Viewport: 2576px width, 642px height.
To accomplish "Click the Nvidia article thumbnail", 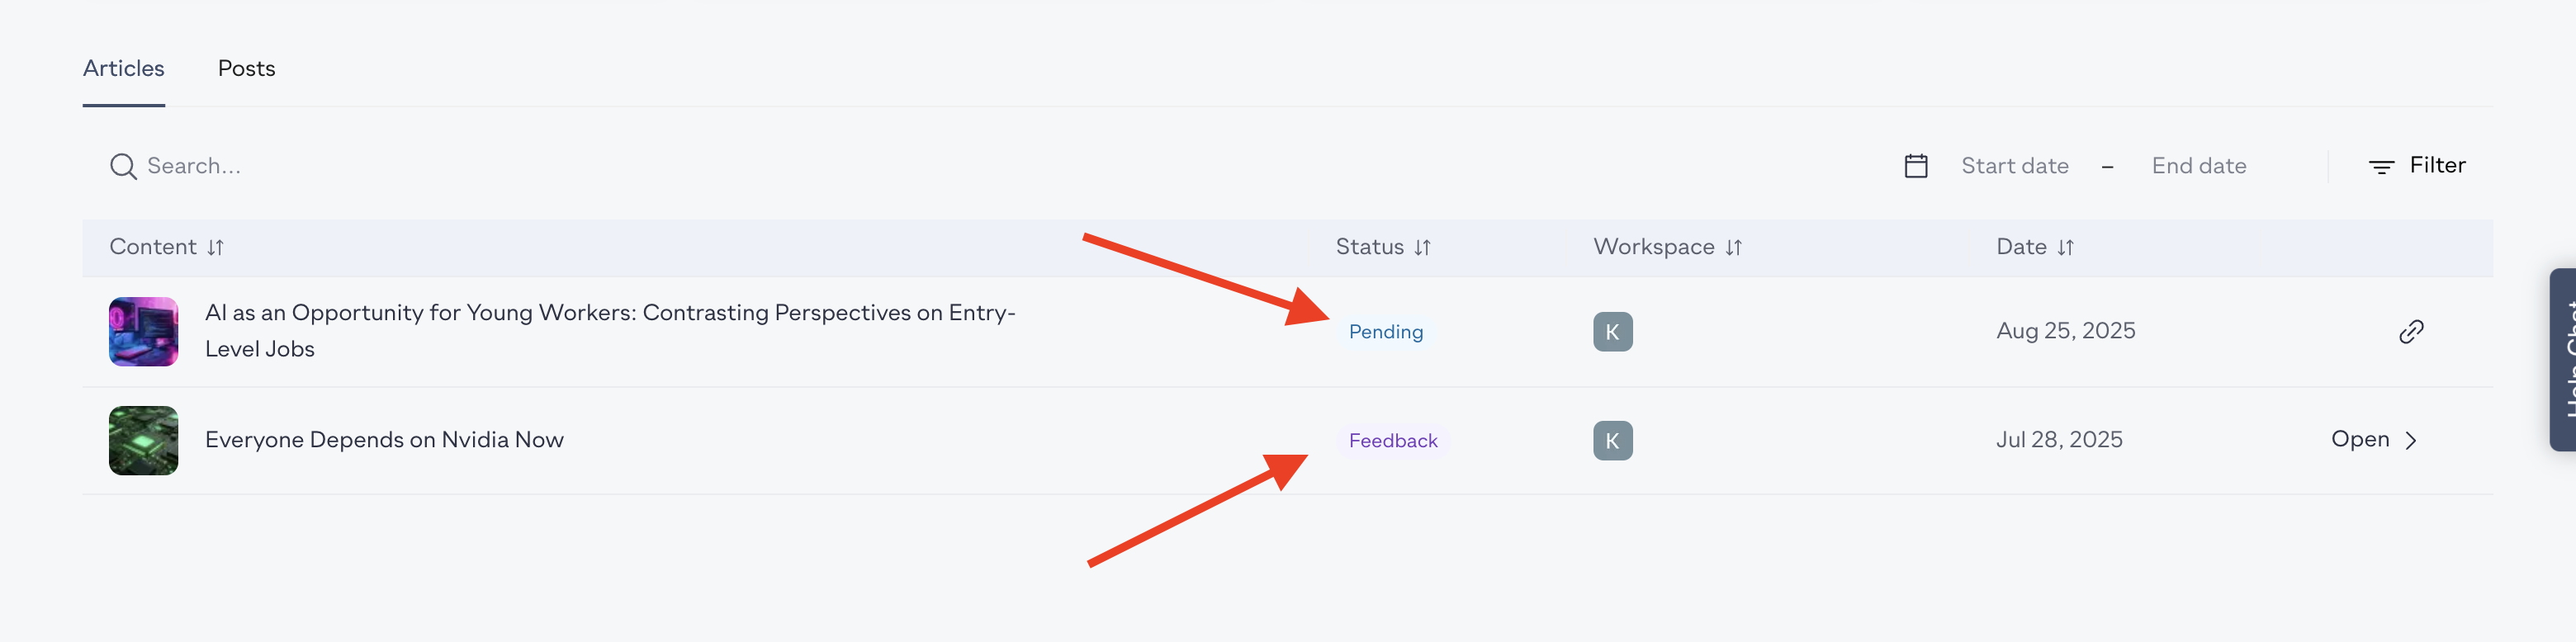I will (x=143, y=441).
